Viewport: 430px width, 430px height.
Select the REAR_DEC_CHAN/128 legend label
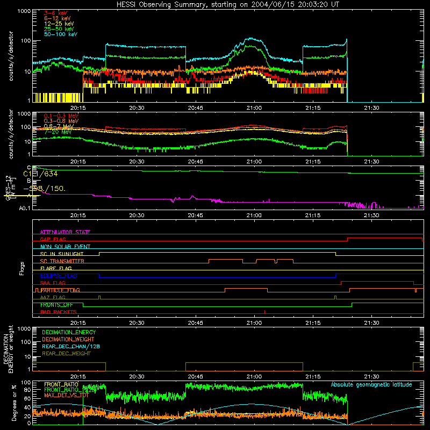pos(71,346)
